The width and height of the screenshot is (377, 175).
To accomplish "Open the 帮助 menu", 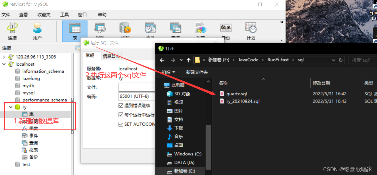I will 102,15.
